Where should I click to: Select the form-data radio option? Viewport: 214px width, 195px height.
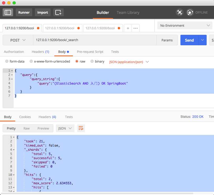pyautogui.click(x=7, y=62)
